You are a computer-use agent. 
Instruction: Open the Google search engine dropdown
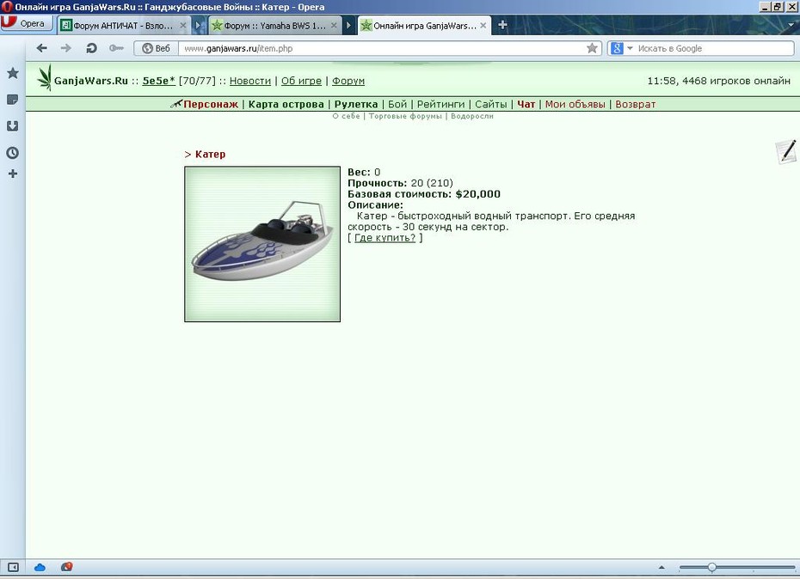point(630,48)
